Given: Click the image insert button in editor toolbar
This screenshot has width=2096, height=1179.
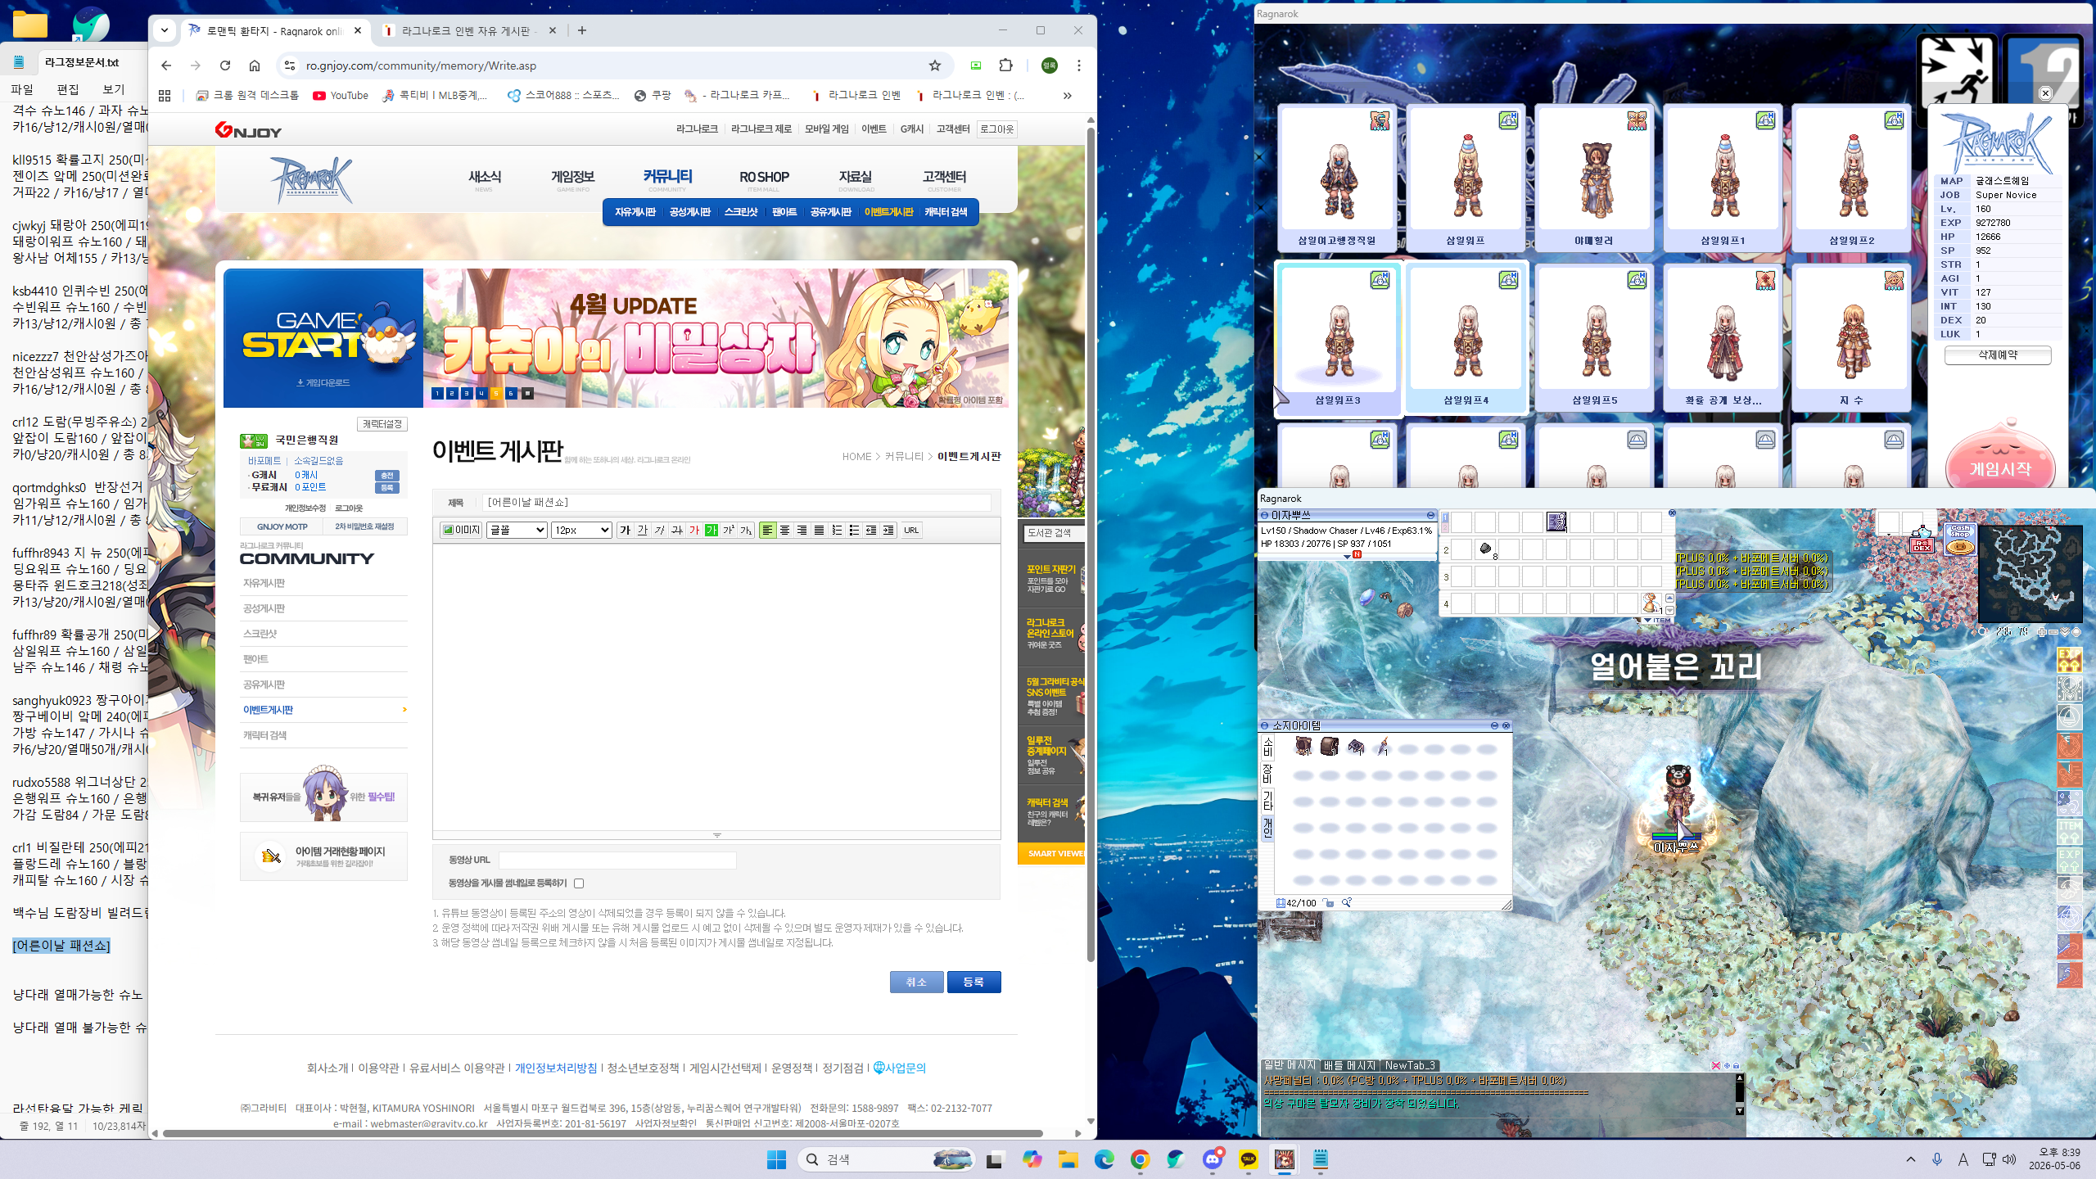Looking at the screenshot, I should pos(461,530).
